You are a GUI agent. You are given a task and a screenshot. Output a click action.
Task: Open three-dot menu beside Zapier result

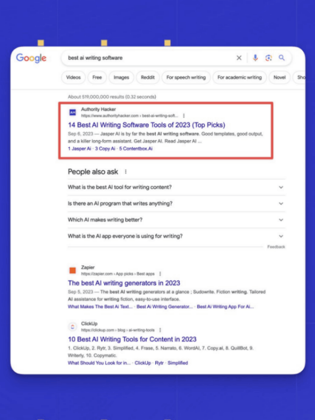[160, 274]
